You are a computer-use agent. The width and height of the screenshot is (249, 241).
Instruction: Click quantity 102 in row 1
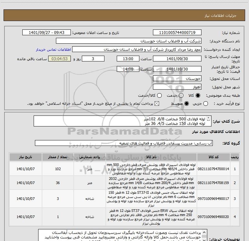[58, 169]
